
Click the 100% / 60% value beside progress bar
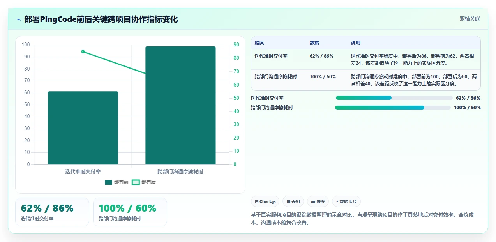467,108
